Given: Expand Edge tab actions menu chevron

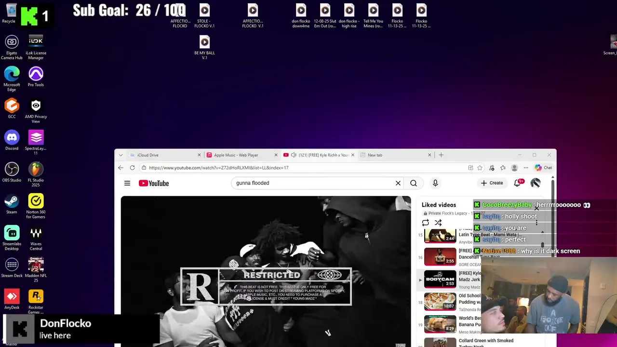Looking at the screenshot, I should (x=121, y=155).
